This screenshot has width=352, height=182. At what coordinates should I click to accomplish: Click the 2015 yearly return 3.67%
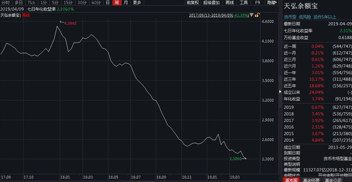click(x=317, y=133)
